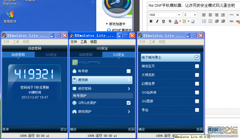This screenshot has width=240, height=139.
Task: Insert a hyperlink with the chain icon
Action: tap(231, 21)
